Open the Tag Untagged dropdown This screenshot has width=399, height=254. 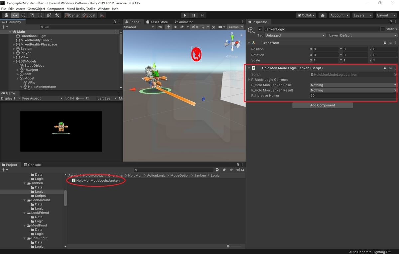[295, 35]
